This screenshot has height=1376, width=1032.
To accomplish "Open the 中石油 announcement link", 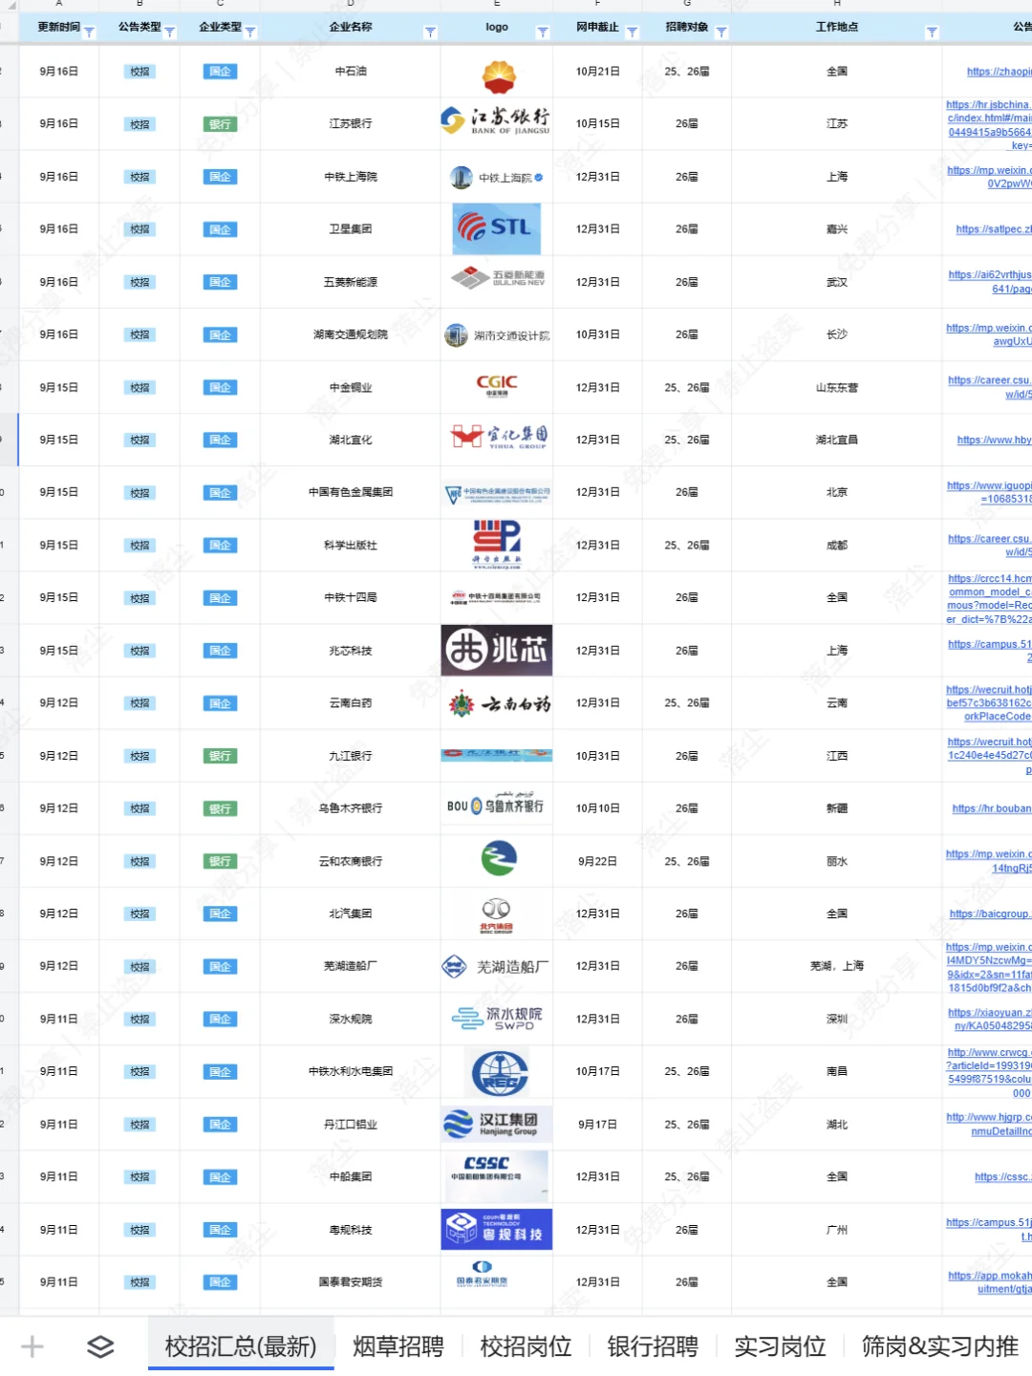I will [x=999, y=72].
